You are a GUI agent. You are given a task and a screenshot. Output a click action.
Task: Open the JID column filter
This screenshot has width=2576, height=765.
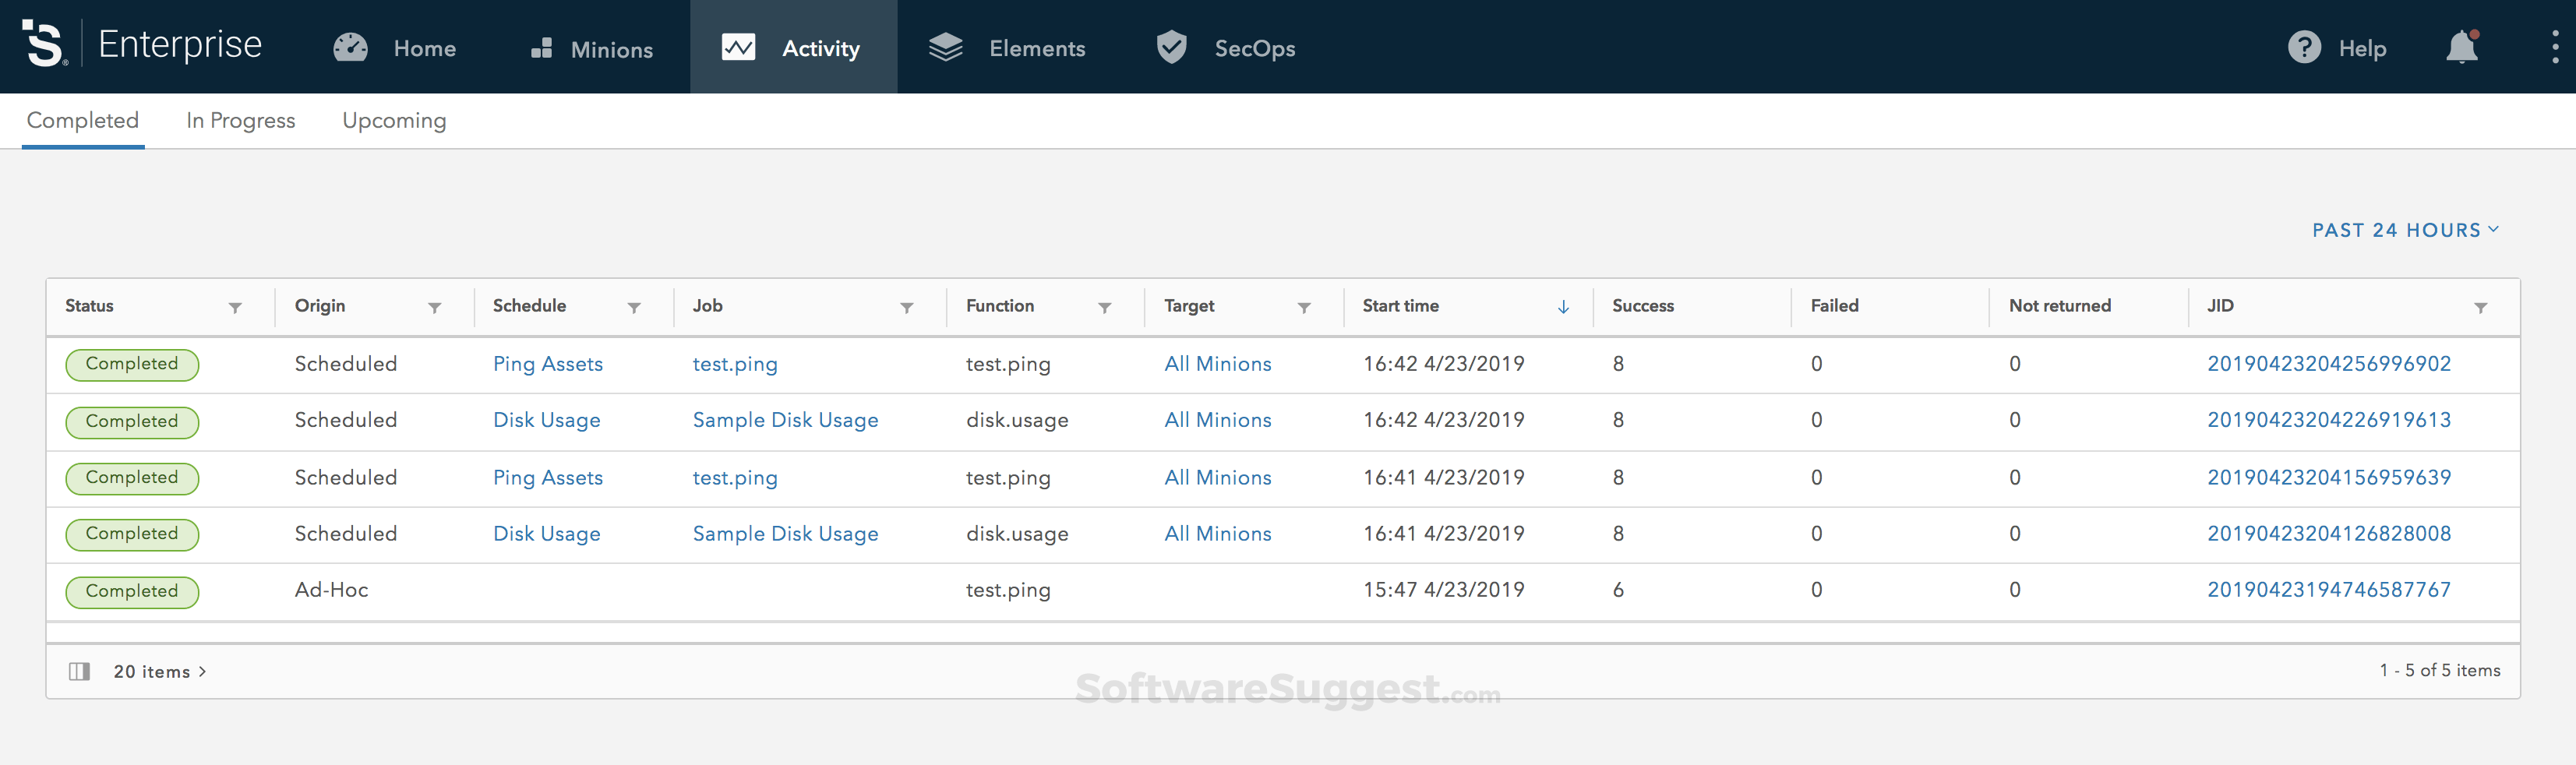coord(2482,308)
